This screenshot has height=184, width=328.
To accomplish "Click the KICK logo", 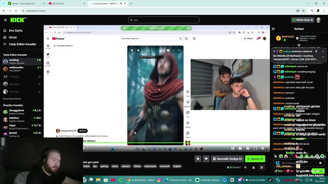I will point(19,20).
